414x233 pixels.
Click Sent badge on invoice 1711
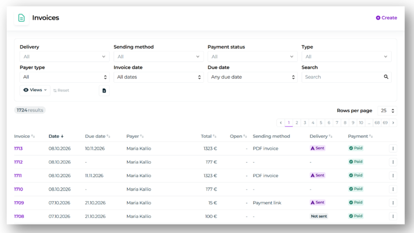pos(318,175)
